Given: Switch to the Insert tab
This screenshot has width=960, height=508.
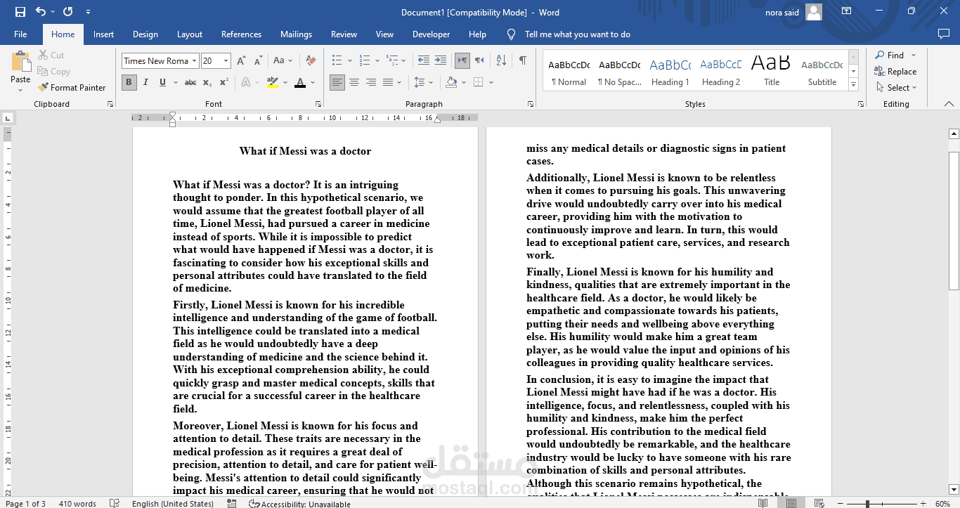Looking at the screenshot, I should [x=103, y=34].
